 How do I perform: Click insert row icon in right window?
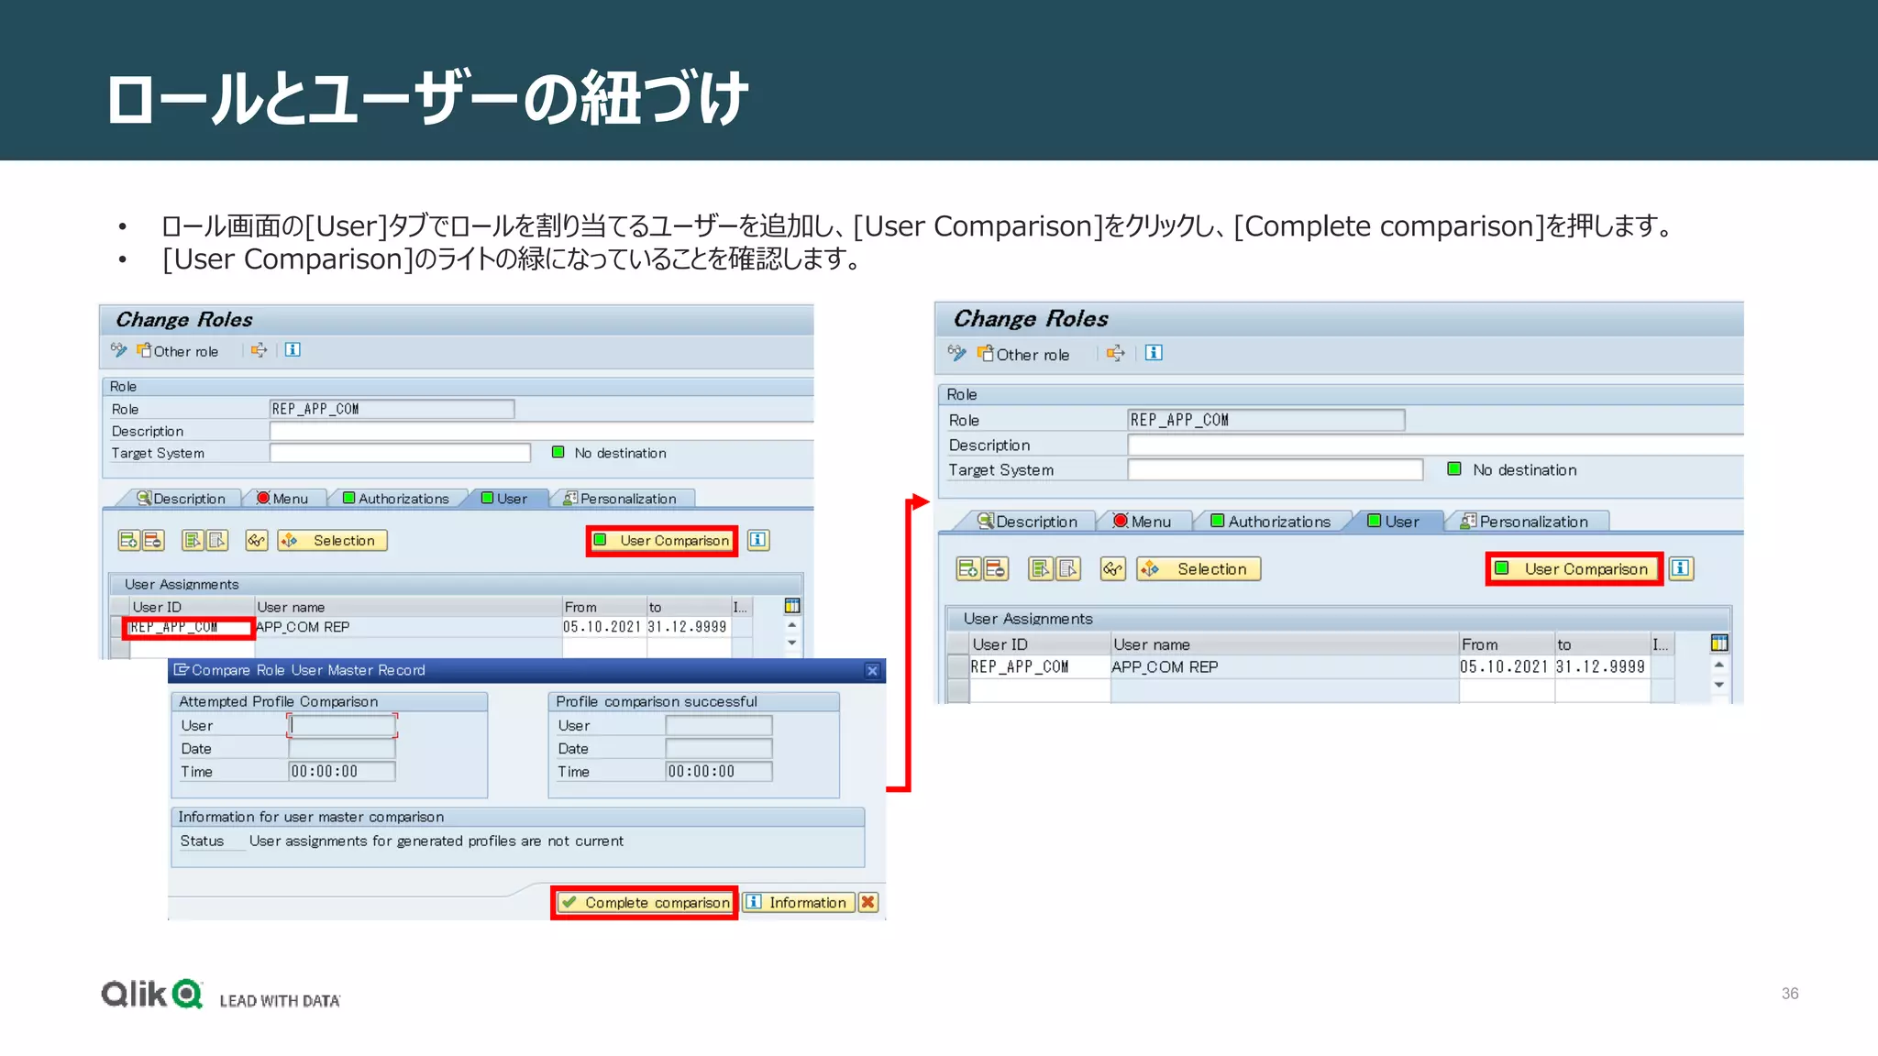[x=968, y=569]
